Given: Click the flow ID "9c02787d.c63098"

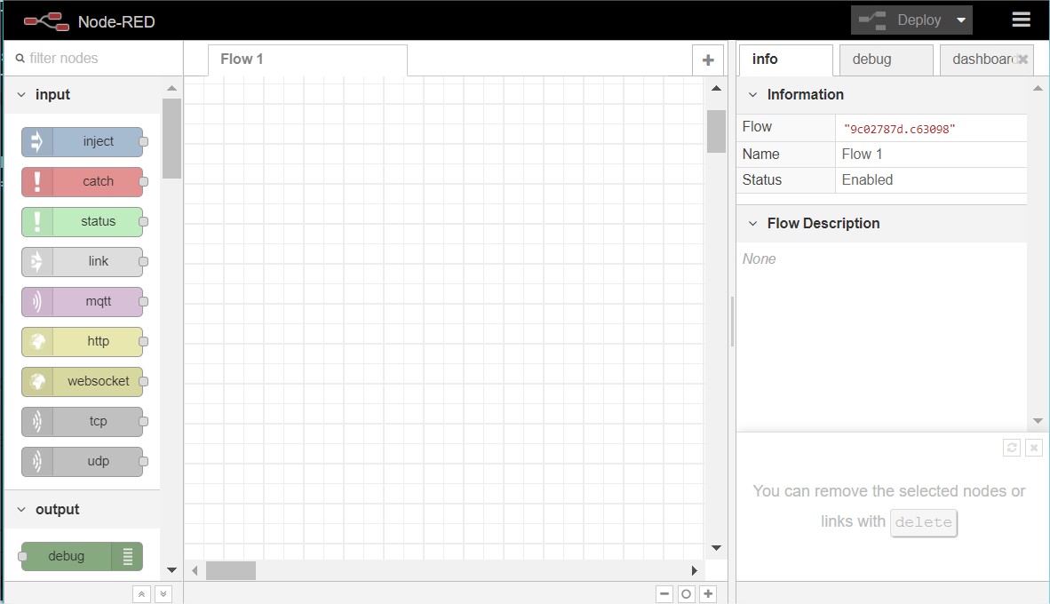Looking at the screenshot, I should tap(899, 129).
